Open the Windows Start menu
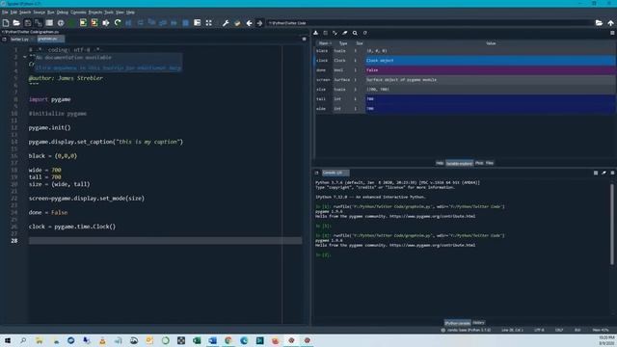 click(x=7, y=340)
